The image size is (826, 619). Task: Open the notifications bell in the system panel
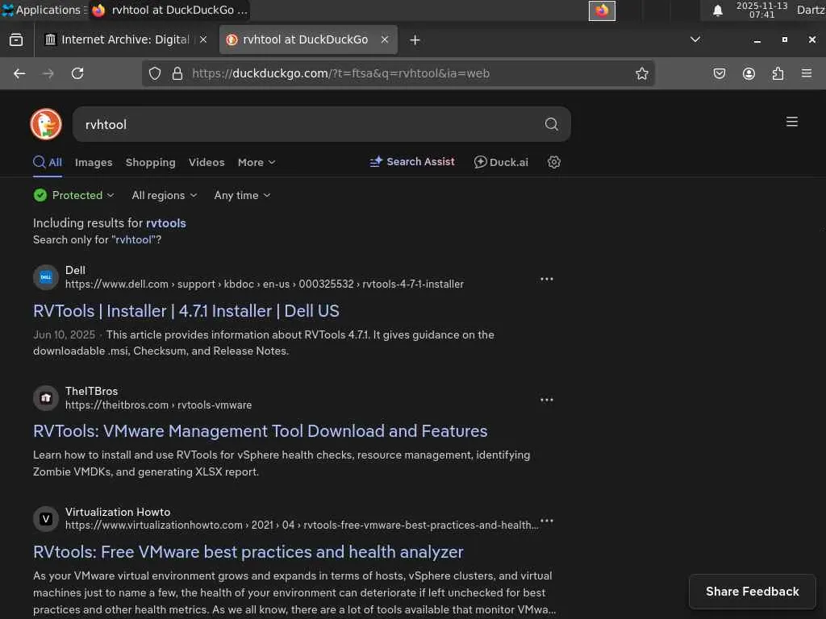pyautogui.click(x=717, y=10)
